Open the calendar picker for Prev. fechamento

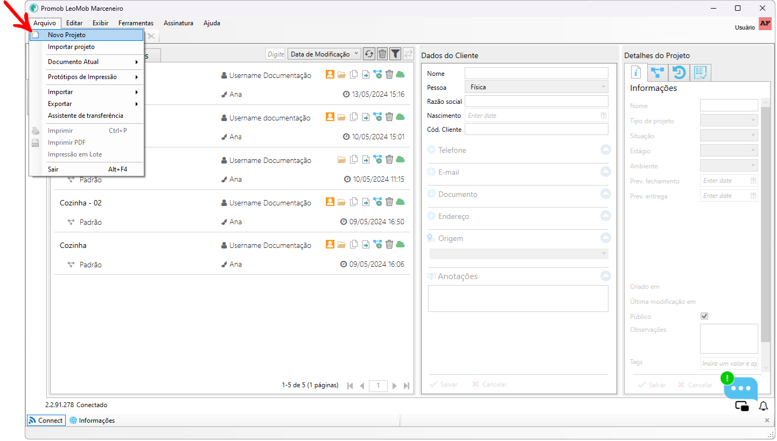[x=753, y=181]
